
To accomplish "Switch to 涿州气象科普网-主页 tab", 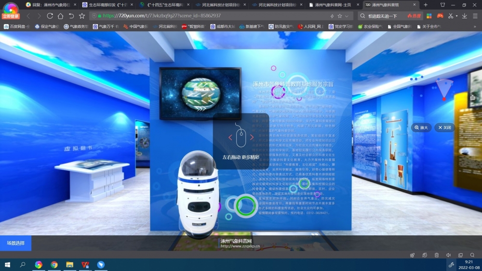I will [333, 5].
